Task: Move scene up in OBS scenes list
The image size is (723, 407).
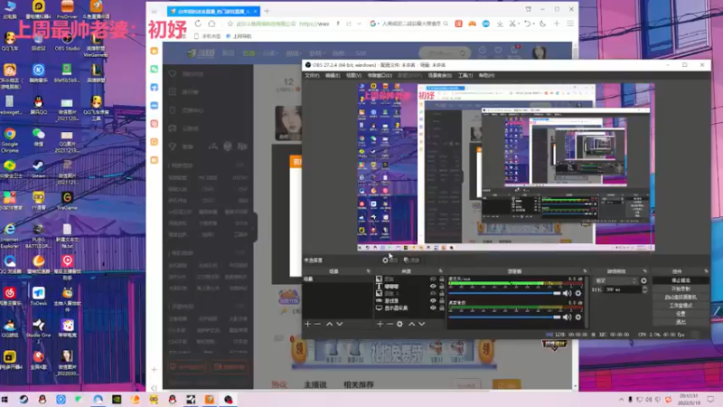Action: click(329, 324)
